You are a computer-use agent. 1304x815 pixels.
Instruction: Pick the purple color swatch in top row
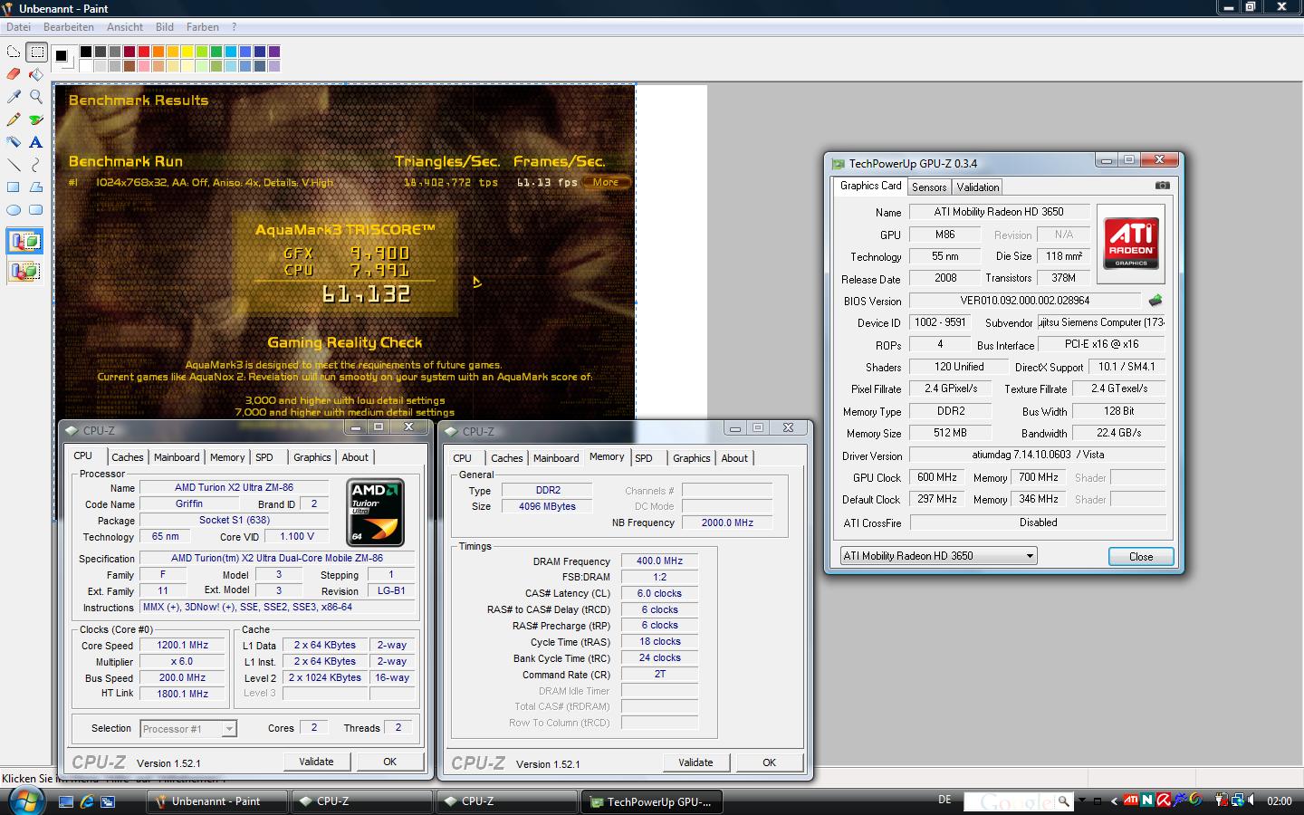[x=274, y=52]
